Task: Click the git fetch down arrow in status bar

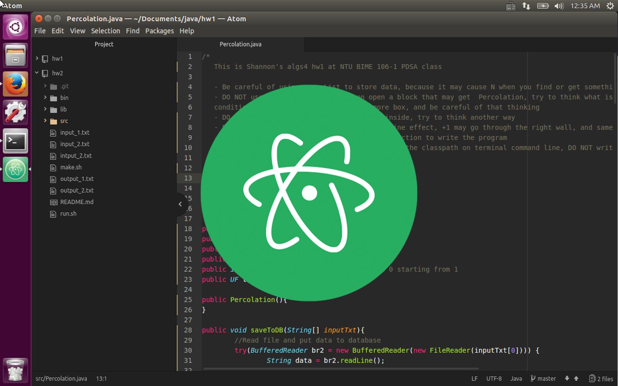Action: (x=567, y=379)
